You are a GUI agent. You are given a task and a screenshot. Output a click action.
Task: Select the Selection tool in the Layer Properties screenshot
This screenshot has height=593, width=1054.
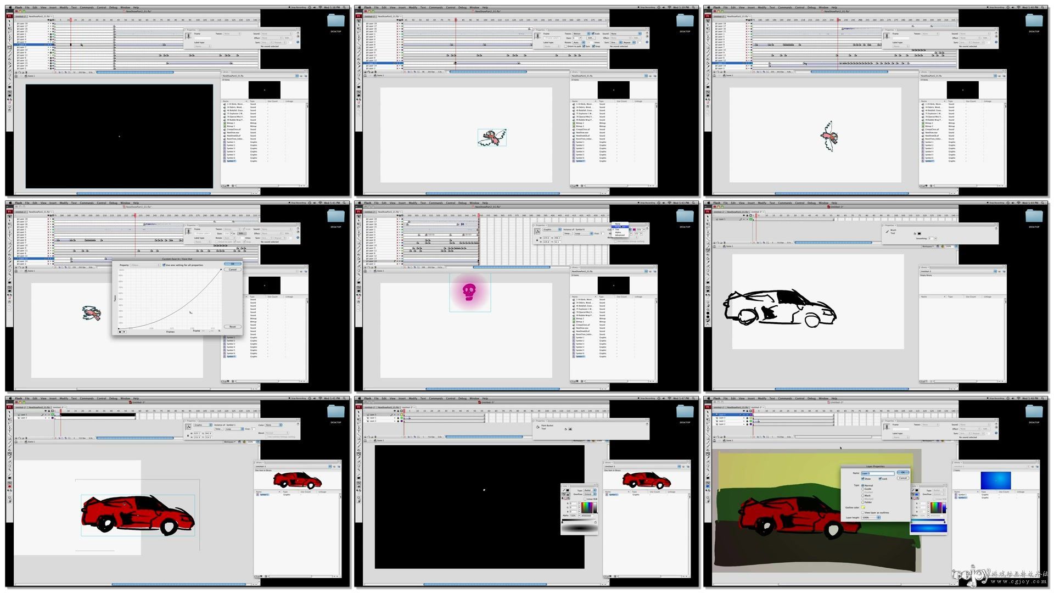tap(708, 412)
